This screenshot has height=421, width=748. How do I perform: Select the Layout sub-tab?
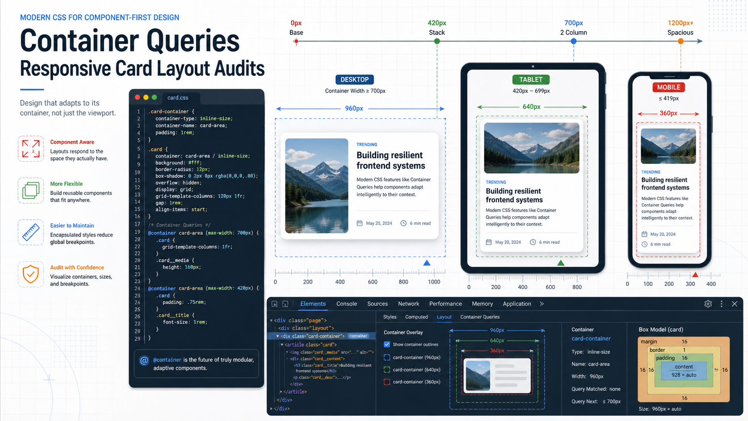pos(444,317)
